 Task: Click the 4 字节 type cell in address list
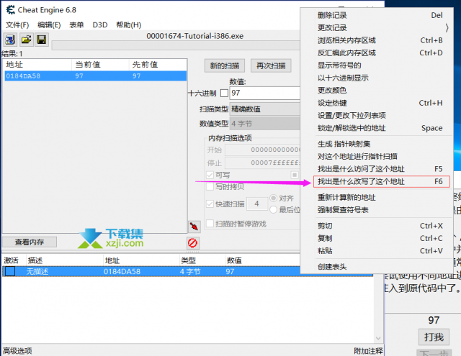[x=190, y=271]
